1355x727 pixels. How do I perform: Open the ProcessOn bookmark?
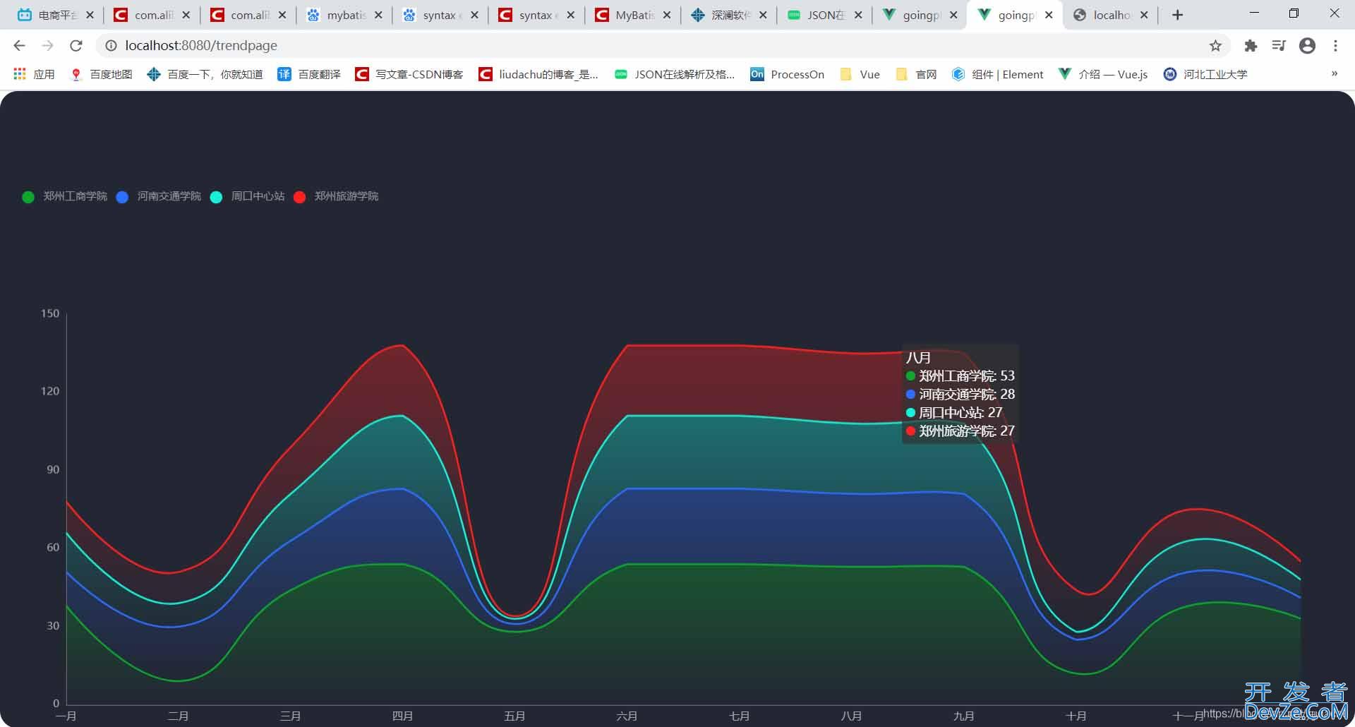tap(788, 74)
